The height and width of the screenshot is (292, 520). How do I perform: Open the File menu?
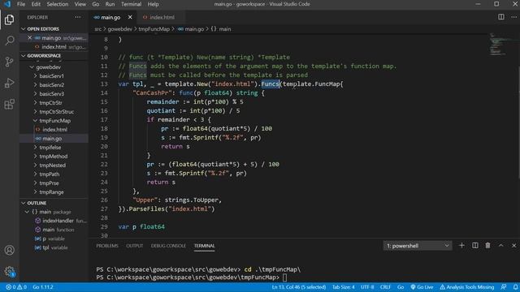click(21, 4)
